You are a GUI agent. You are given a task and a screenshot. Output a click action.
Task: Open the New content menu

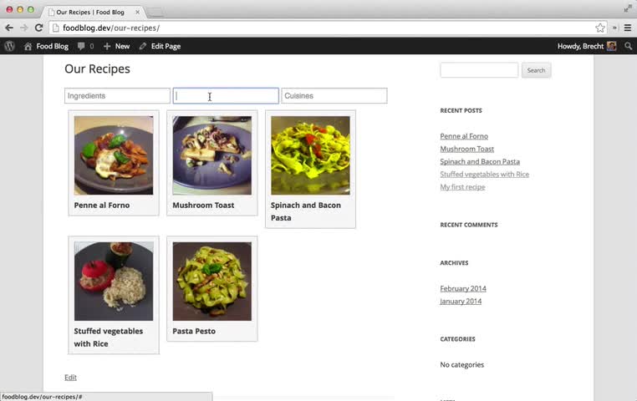(116, 46)
